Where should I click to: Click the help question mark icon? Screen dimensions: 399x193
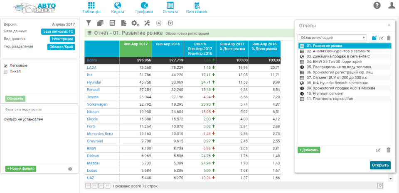(x=377, y=5)
